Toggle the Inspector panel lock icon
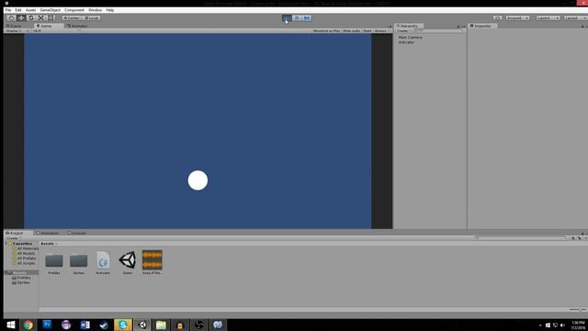Image resolution: width=588 pixels, height=331 pixels. pyautogui.click(x=582, y=27)
